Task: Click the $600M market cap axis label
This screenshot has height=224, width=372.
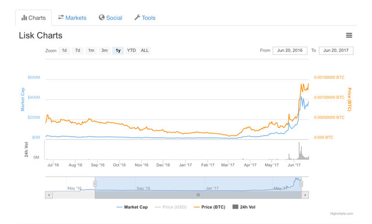Action: click(x=34, y=77)
